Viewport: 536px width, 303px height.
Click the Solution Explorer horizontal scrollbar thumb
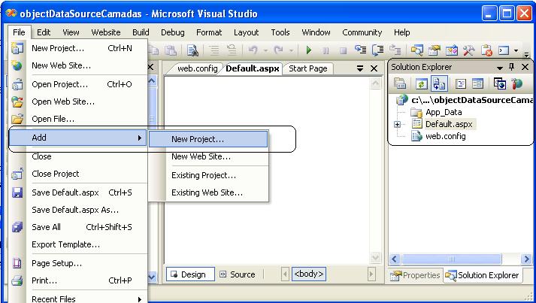[x=452, y=259]
